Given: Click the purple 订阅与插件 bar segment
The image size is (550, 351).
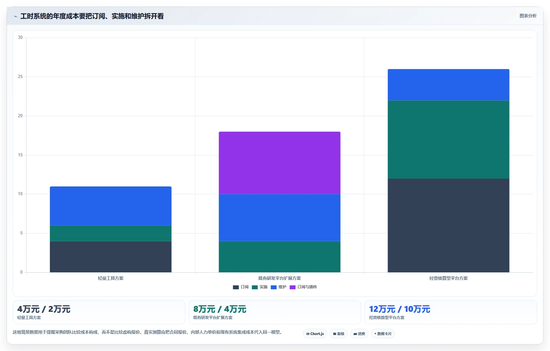Looking at the screenshot, I should pos(279,163).
